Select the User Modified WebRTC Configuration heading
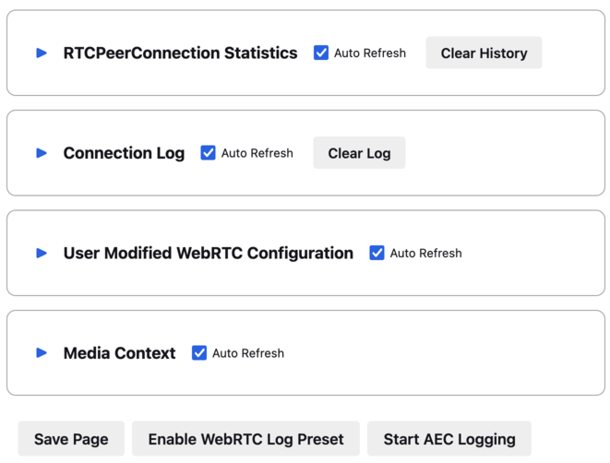This screenshot has width=610, height=463. pos(208,253)
